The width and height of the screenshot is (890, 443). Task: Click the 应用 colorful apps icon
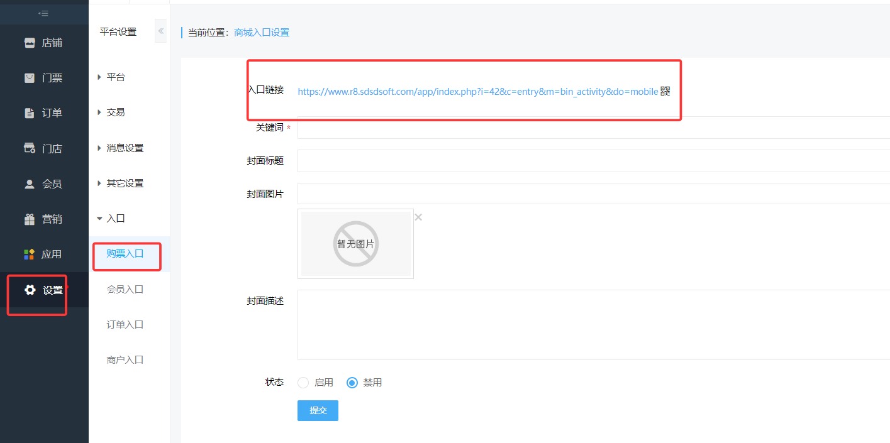click(x=30, y=254)
